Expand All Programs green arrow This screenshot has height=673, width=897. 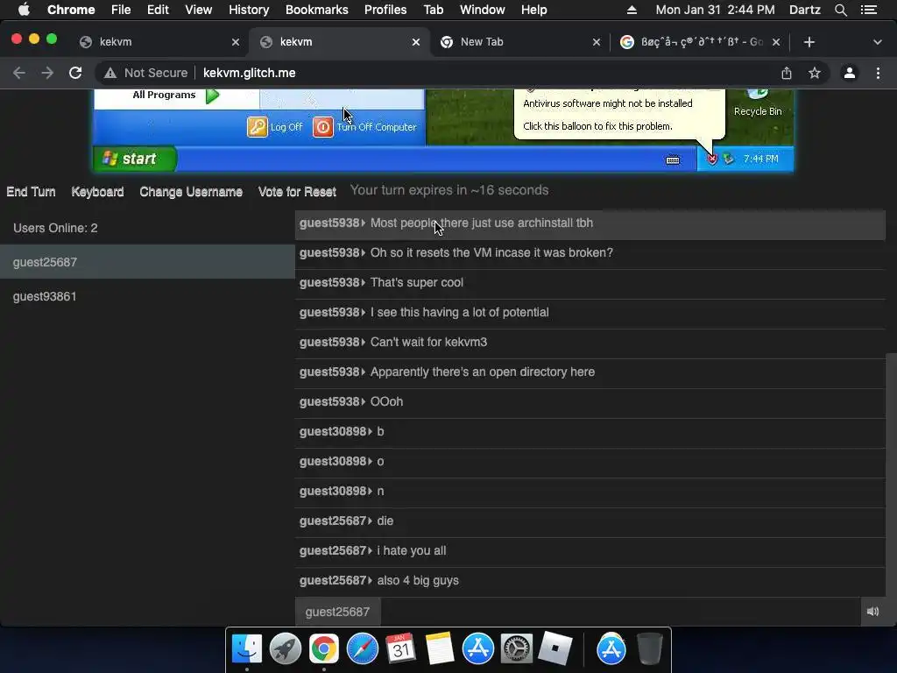click(x=213, y=95)
